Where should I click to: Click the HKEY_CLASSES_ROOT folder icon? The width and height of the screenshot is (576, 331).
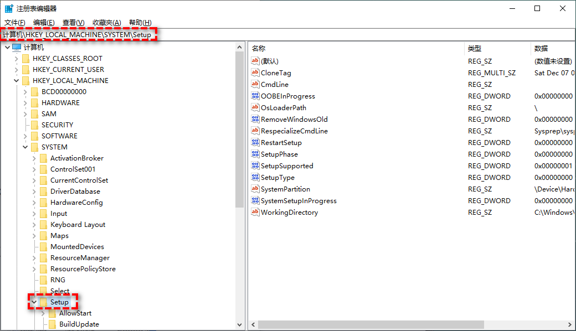click(25, 58)
